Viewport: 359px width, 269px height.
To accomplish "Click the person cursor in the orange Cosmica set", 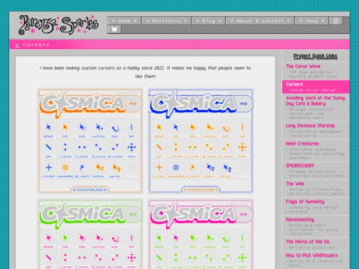I will [116, 168].
